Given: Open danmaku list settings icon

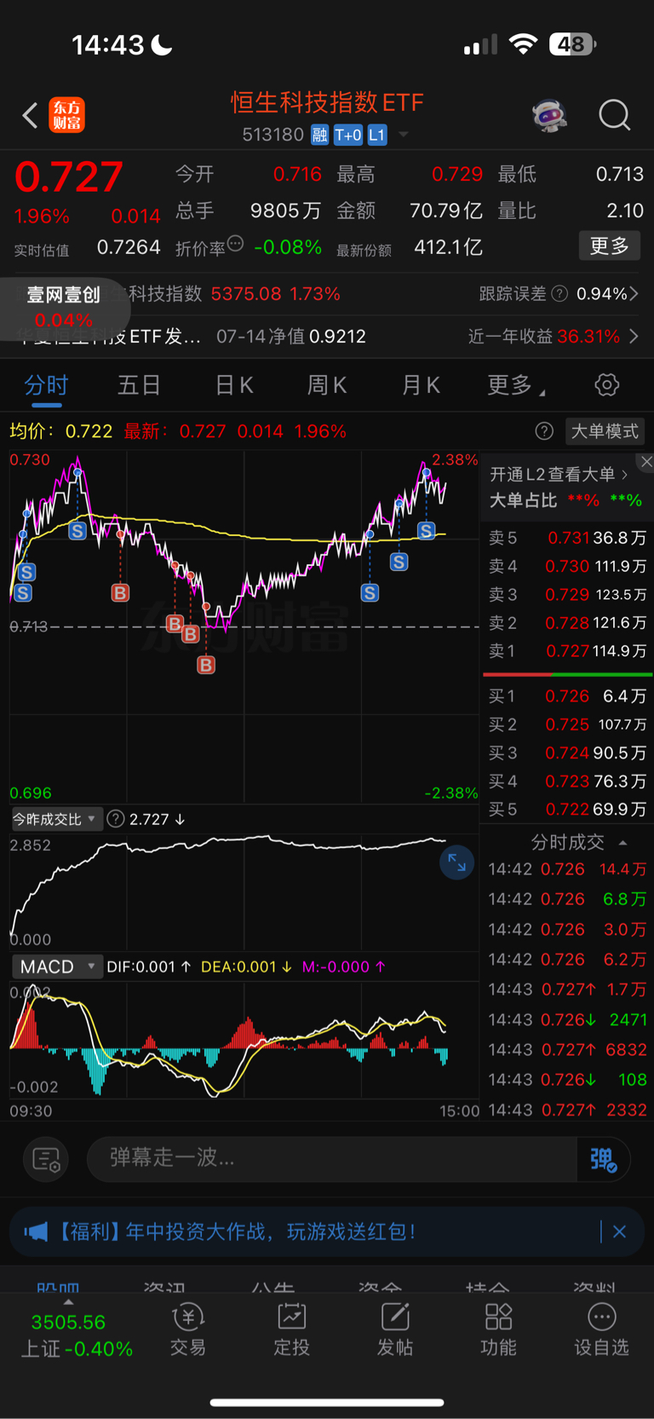Looking at the screenshot, I should click(46, 1159).
